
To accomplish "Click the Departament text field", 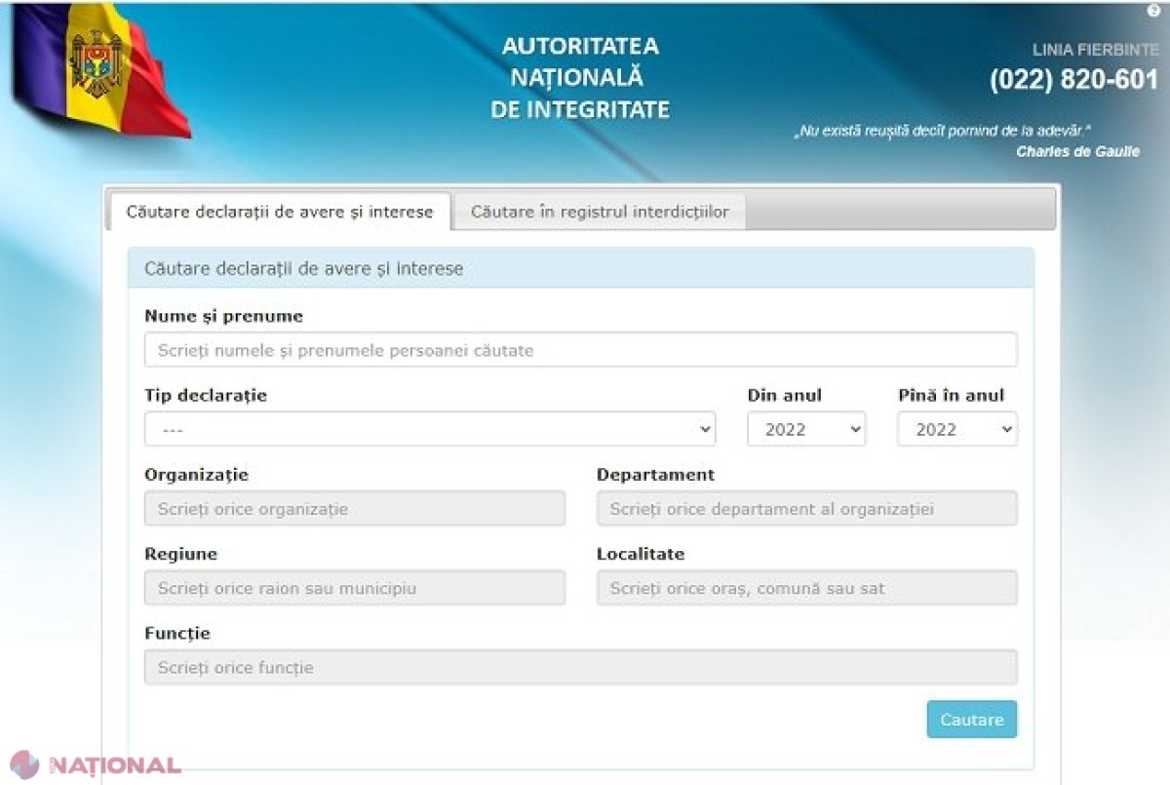I will 807,508.
